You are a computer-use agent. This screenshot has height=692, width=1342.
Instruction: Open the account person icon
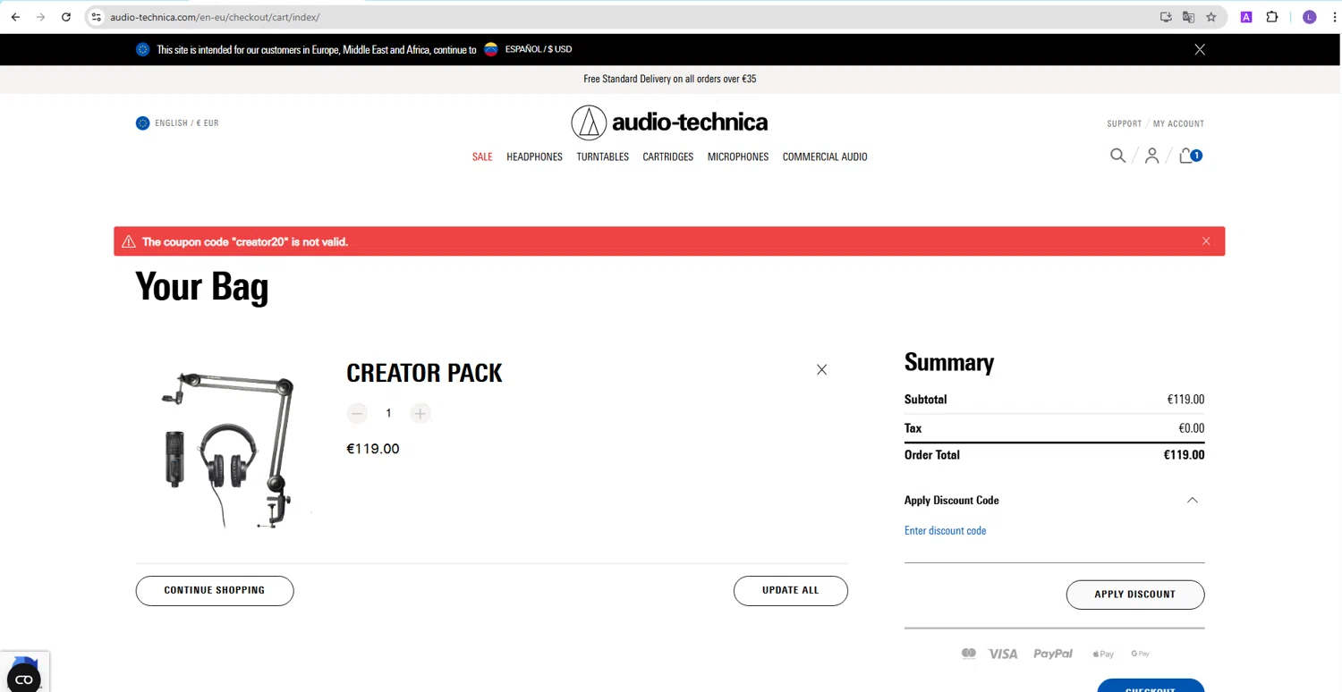coord(1151,156)
